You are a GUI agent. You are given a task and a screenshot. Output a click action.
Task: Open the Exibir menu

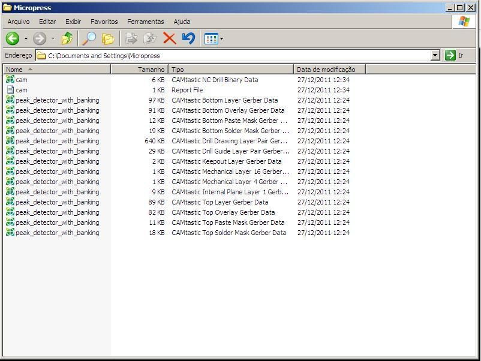[73, 22]
